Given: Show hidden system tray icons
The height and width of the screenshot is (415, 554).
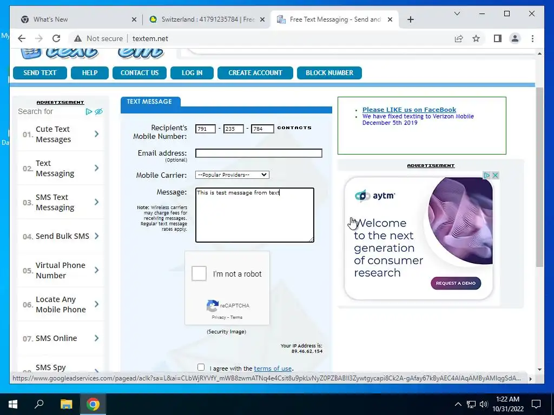Looking at the screenshot, I should [x=458, y=404].
